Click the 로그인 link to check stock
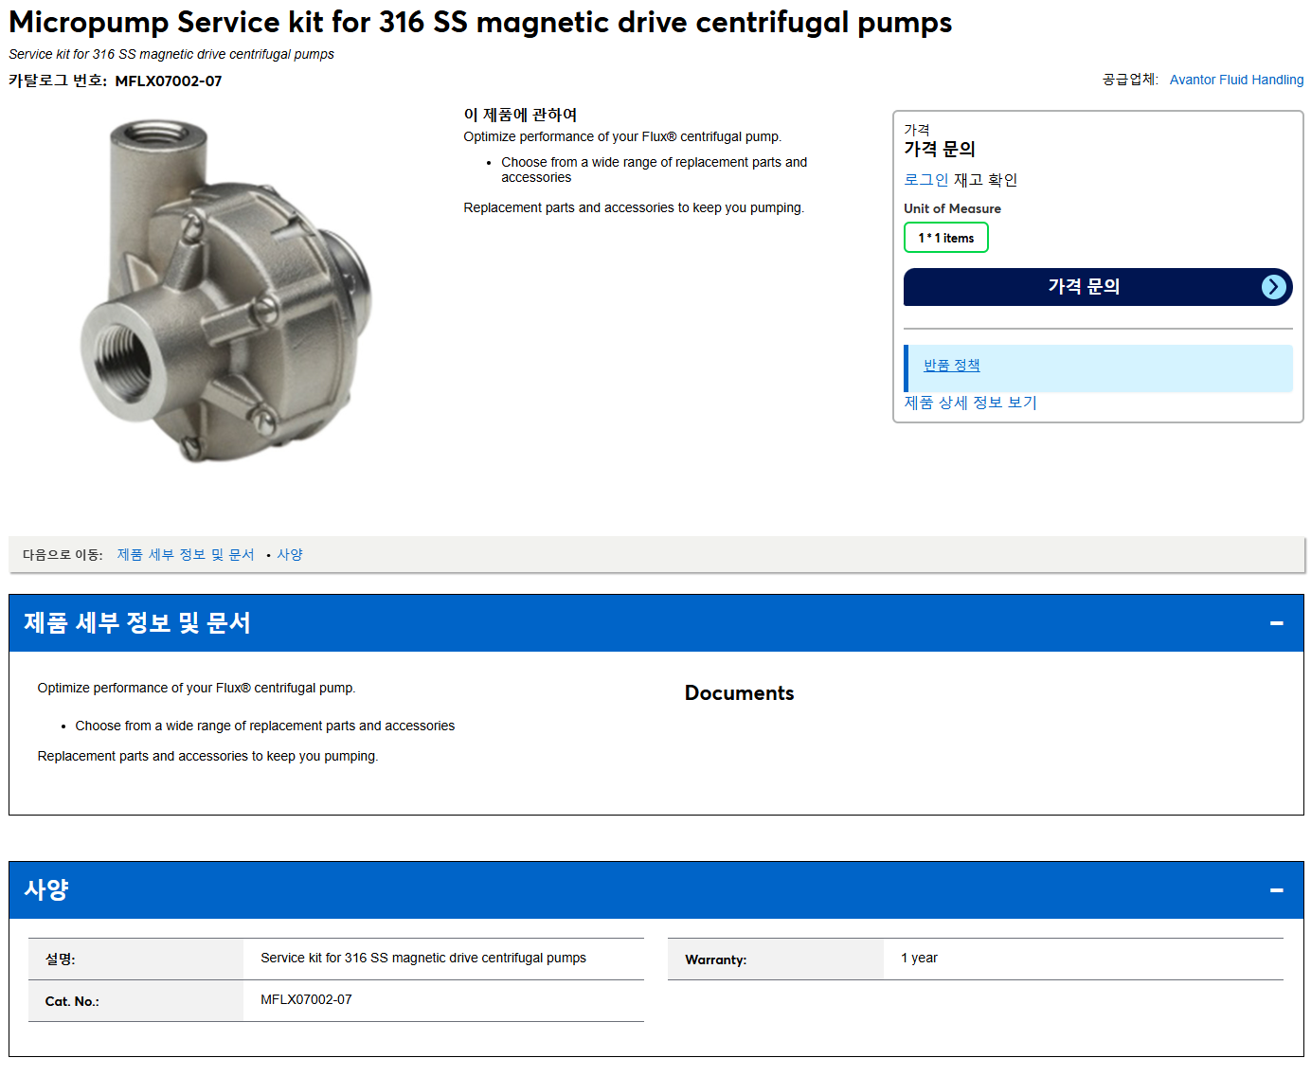 (x=926, y=180)
